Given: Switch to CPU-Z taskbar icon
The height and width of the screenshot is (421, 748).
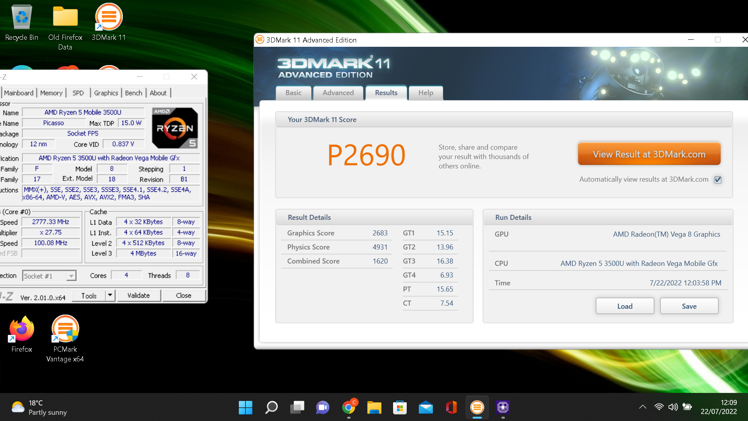Looking at the screenshot, I should [503, 407].
